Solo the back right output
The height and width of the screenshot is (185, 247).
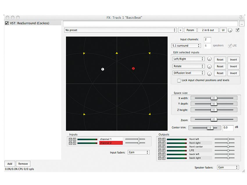pyautogui.click(x=164, y=158)
